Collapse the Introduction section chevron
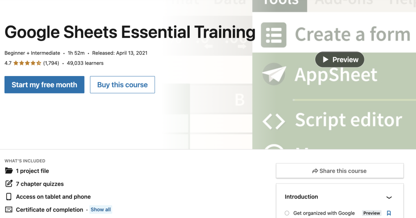 click(389, 197)
